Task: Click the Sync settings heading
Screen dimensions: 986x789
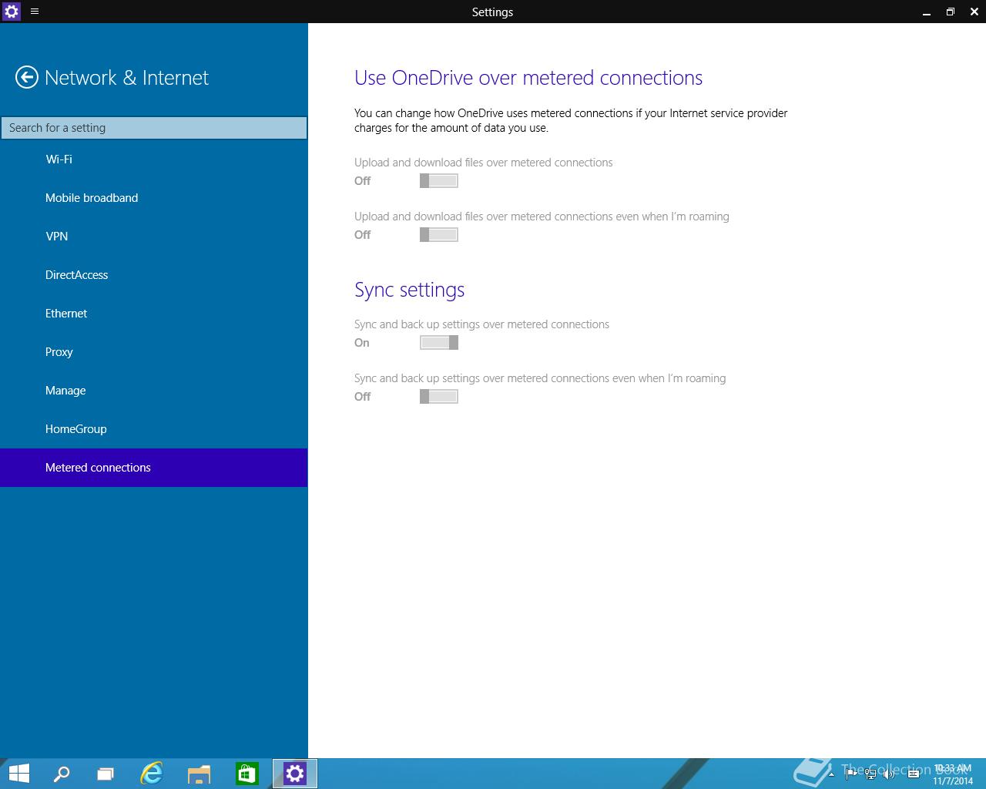Action: (409, 290)
